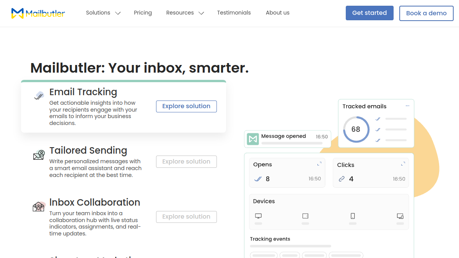This screenshot has width=459, height=258.
Task: Open the three-dot menu in Tracked emails
Action: pyautogui.click(x=407, y=106)
